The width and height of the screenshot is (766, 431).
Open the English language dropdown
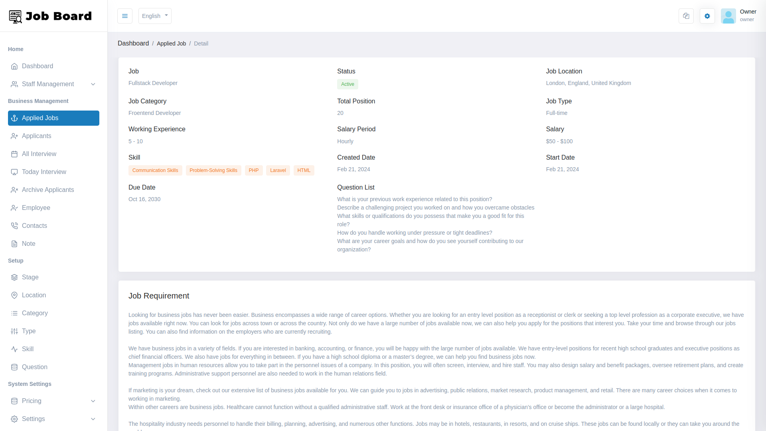click(155, 16)
